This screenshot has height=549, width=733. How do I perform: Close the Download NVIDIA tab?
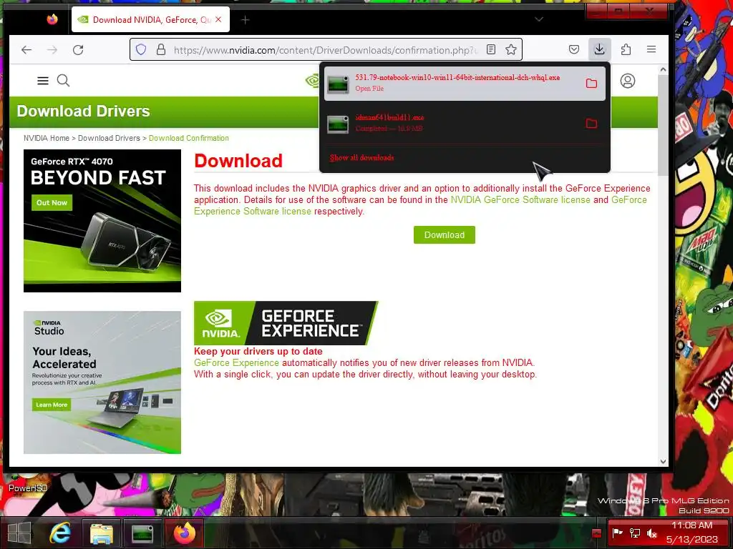click(x=218, y=19)
